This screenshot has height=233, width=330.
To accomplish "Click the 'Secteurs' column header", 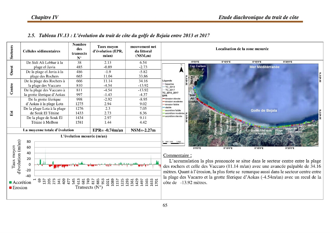I will 12,52.
